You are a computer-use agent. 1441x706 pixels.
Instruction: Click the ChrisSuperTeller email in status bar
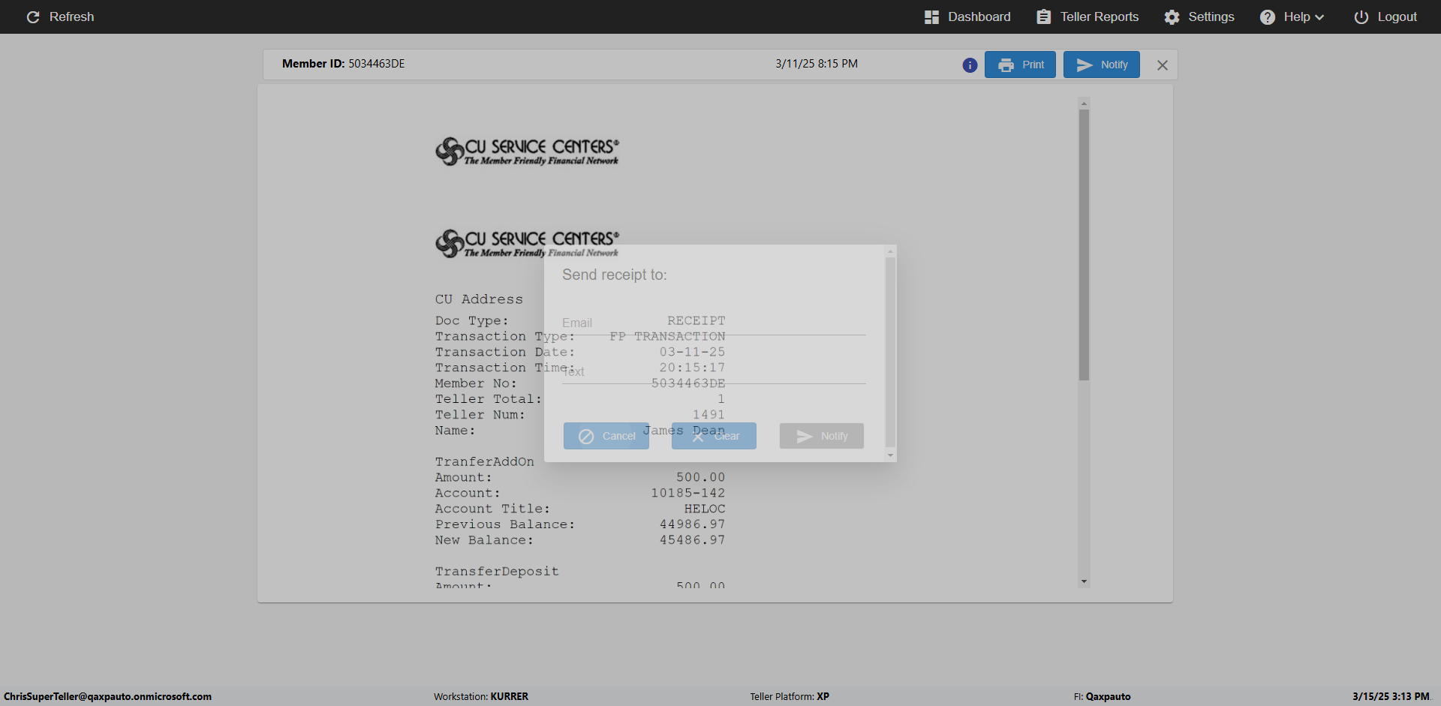107,696
